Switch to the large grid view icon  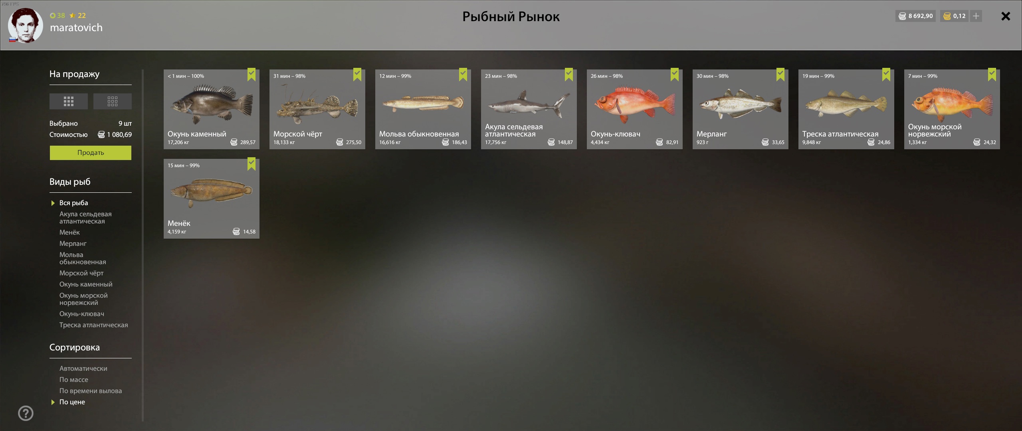[68, 101]
